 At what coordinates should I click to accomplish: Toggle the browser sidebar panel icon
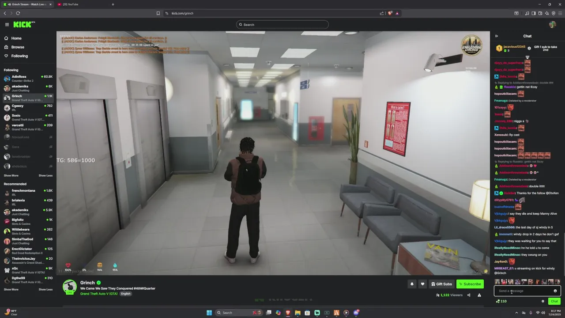click(534, 13)
